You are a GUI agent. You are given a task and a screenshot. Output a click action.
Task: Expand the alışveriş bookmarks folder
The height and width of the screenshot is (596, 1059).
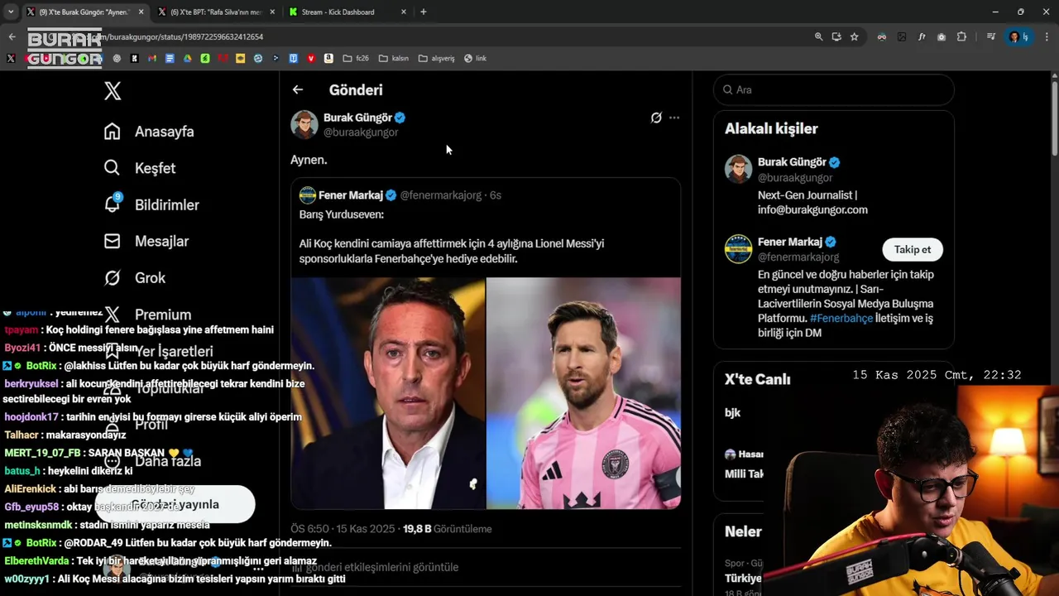click(x=437, y=58)
